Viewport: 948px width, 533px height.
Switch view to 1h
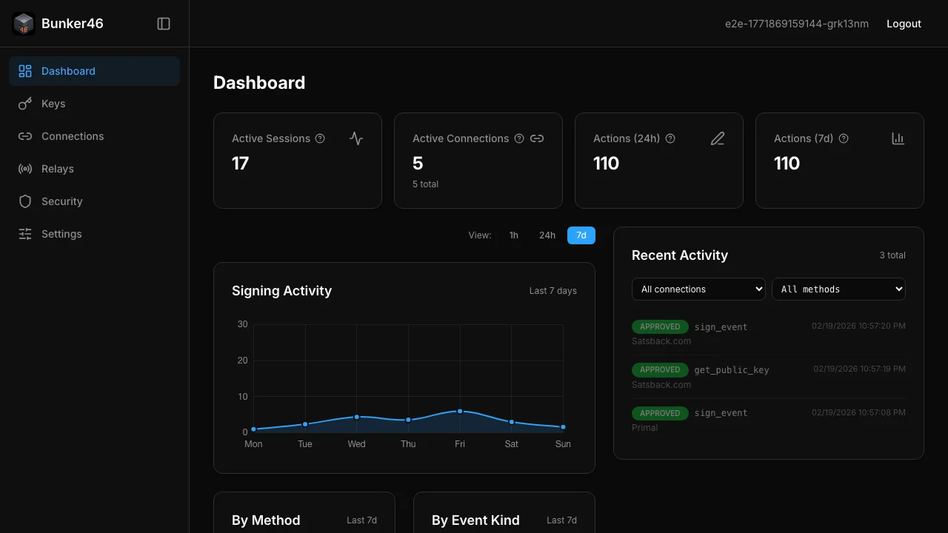tap(513, 235)
